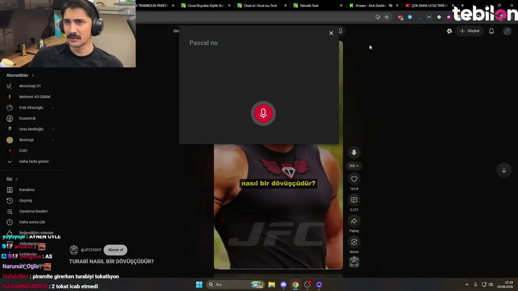Open the comments showing 2.275
This screenshot has width=518, height=291.
(x=354, y=200)
